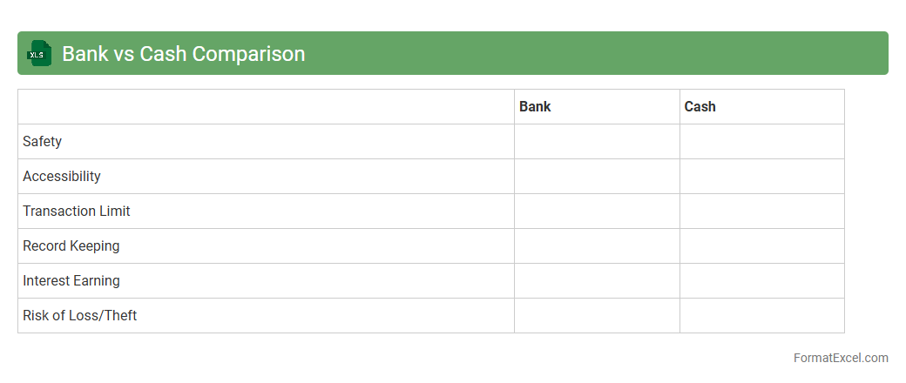906x383 pixels.
Task: Click the Cash cell for Interest Earning
Action: point(761,281)
